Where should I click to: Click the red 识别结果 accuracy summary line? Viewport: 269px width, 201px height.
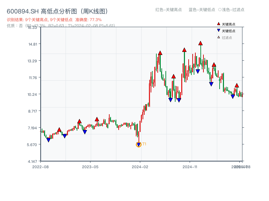pyautogui.click(x=54, y=20)
